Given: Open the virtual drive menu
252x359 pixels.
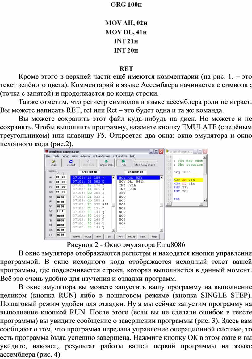Looking at the screenshot, I should point(120,156).
